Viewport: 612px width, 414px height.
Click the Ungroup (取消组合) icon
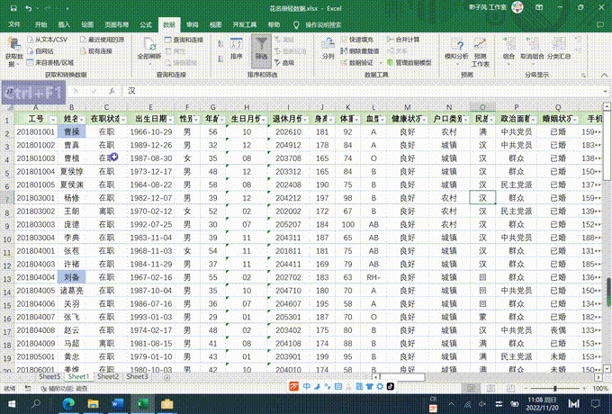(x=532, y=44)
